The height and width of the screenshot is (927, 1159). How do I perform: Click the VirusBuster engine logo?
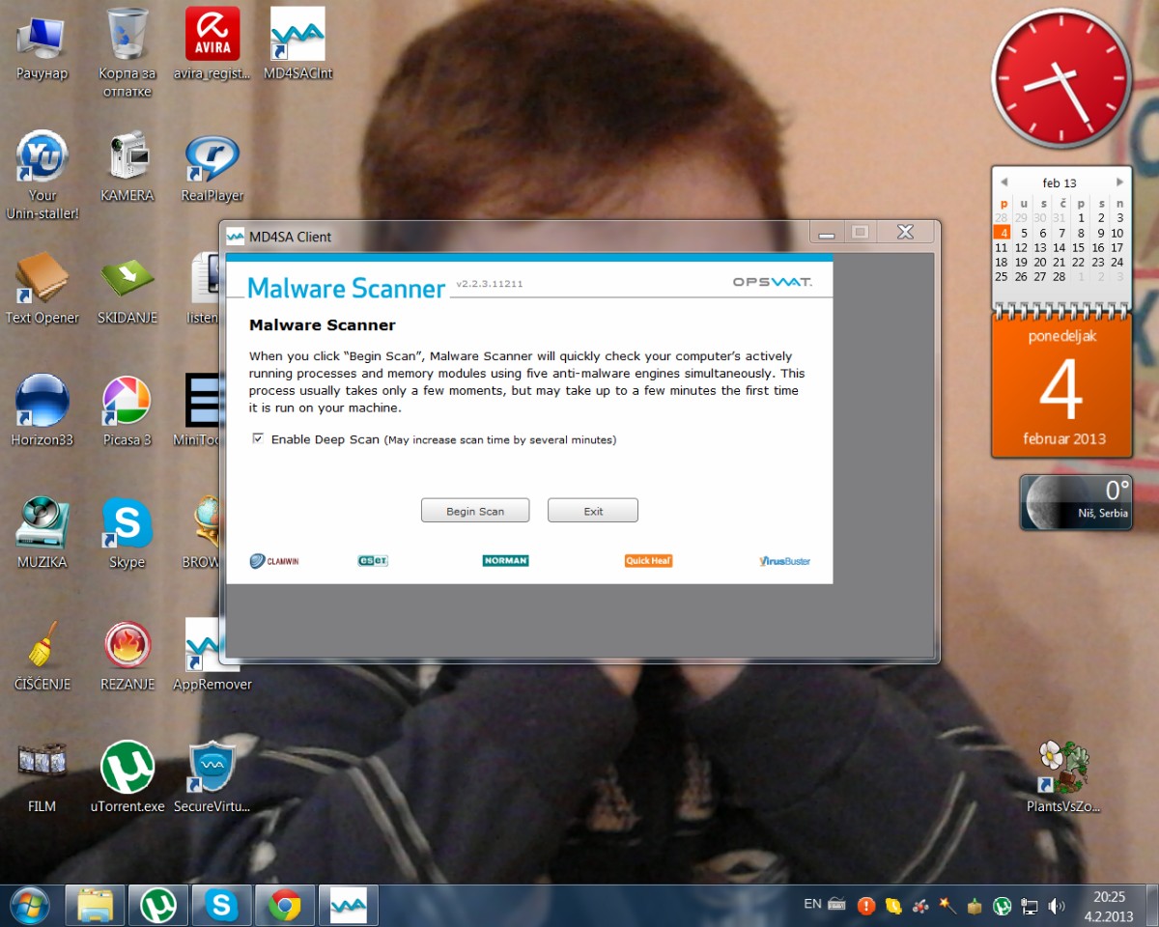pos(784,561)
